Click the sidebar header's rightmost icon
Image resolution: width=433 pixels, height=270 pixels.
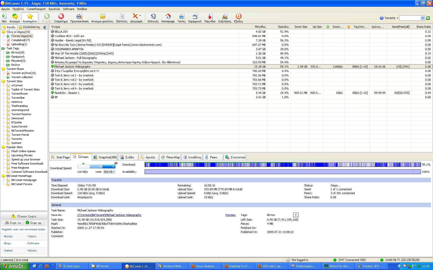point(45,27)
